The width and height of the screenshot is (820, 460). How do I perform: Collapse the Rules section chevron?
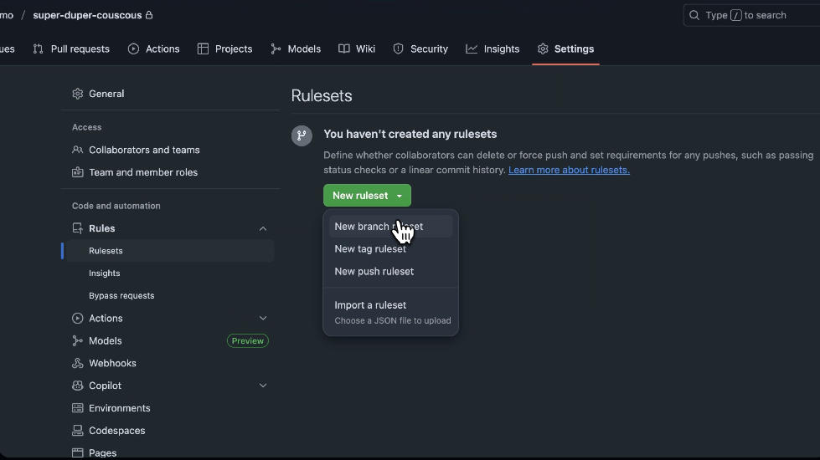pyautogui.click(x=263, y=228)
